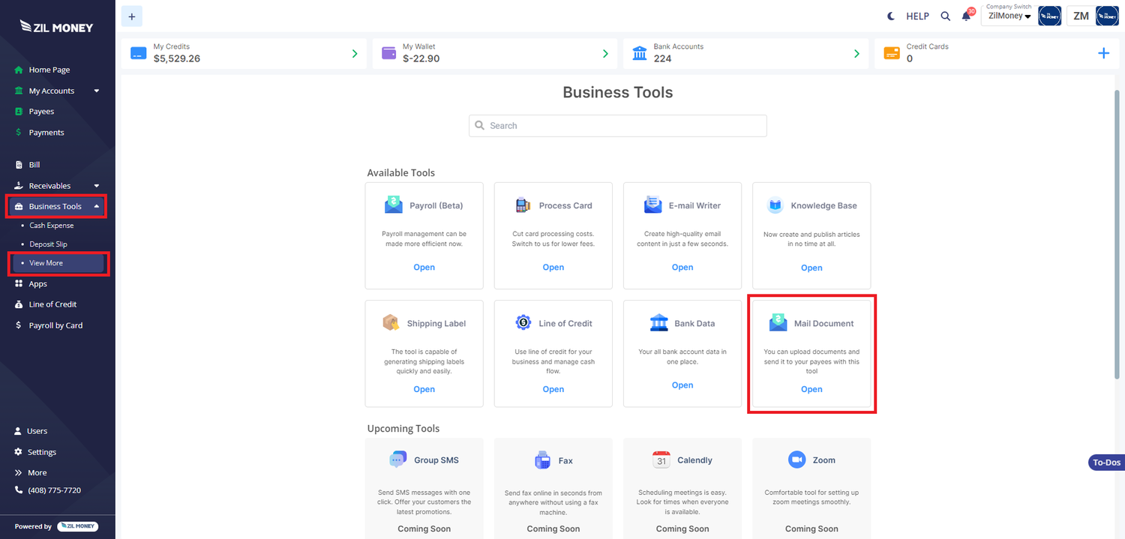
Task: Click the Group SMS chat icon
Action: click(x=397, y=460)
